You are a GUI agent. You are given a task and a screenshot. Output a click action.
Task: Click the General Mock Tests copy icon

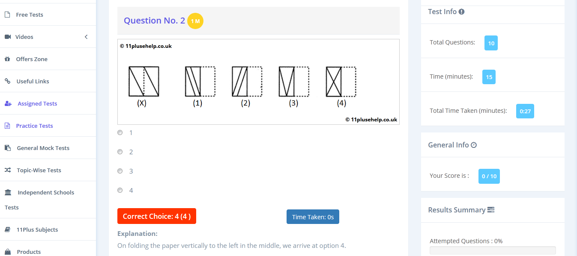click(8, 148)
